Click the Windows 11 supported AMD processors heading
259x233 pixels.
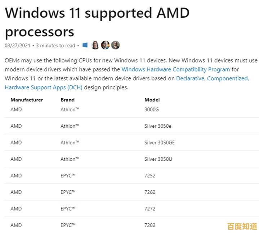[97, 22]
